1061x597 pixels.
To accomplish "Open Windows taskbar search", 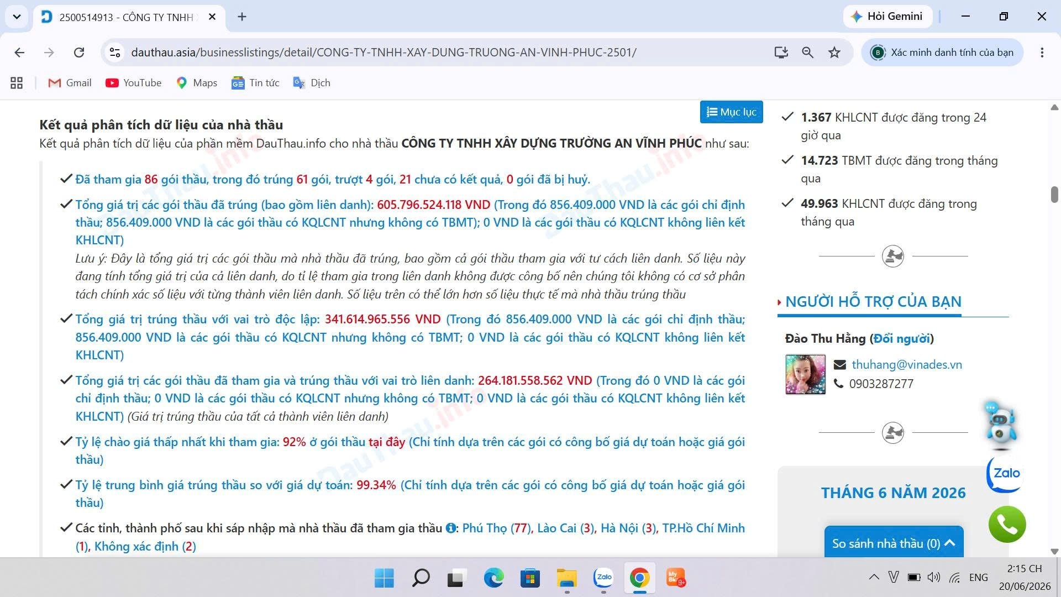I will (421, 578).
